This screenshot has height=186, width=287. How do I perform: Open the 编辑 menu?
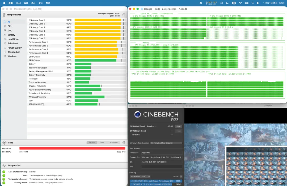tap(26, 3)
